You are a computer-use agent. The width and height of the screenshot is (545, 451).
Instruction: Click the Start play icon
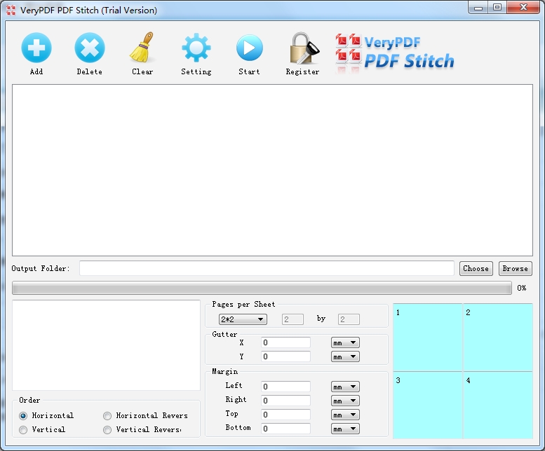click(x=249, y=48)
